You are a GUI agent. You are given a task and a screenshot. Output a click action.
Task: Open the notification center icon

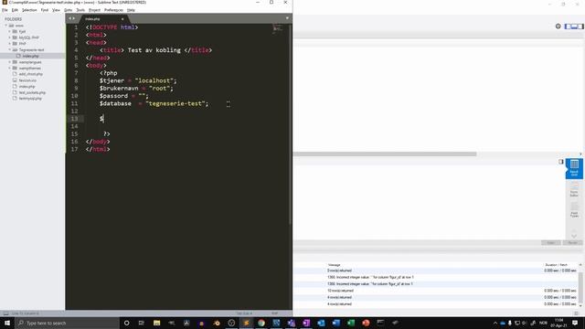coord(575,323)
